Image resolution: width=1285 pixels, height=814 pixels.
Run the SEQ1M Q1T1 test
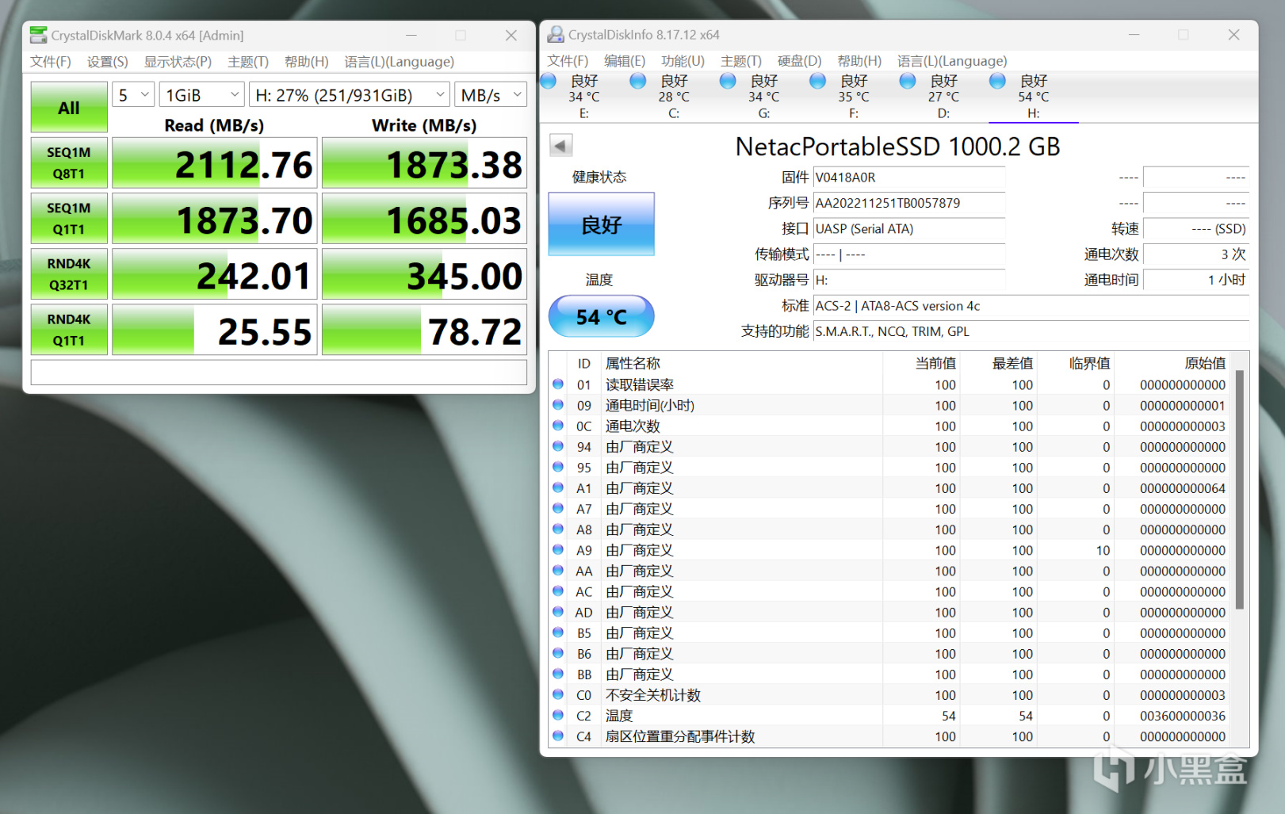click(69, 218)
